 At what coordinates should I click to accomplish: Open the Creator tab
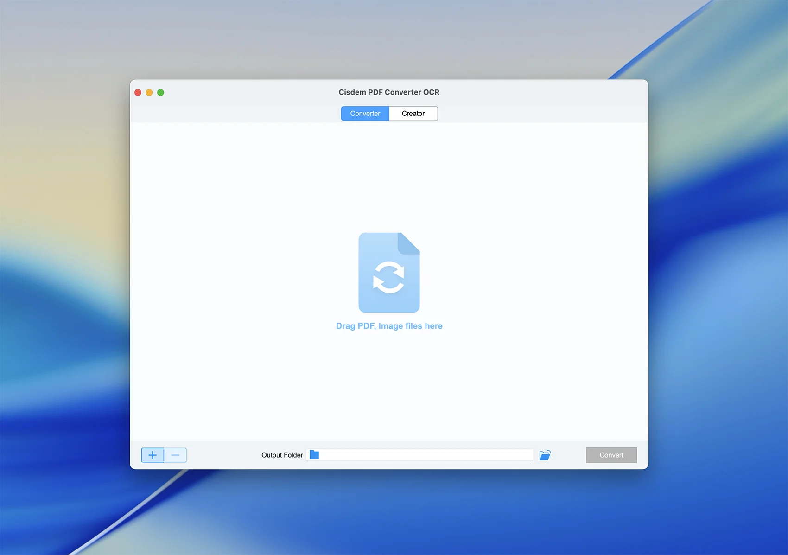(413, 114)
